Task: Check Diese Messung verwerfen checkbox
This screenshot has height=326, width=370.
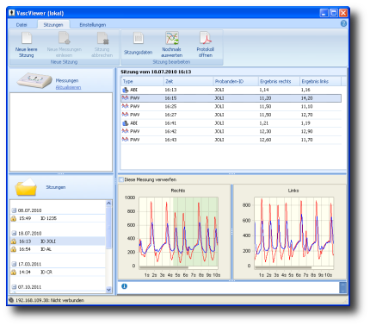Action: [120, 179]
